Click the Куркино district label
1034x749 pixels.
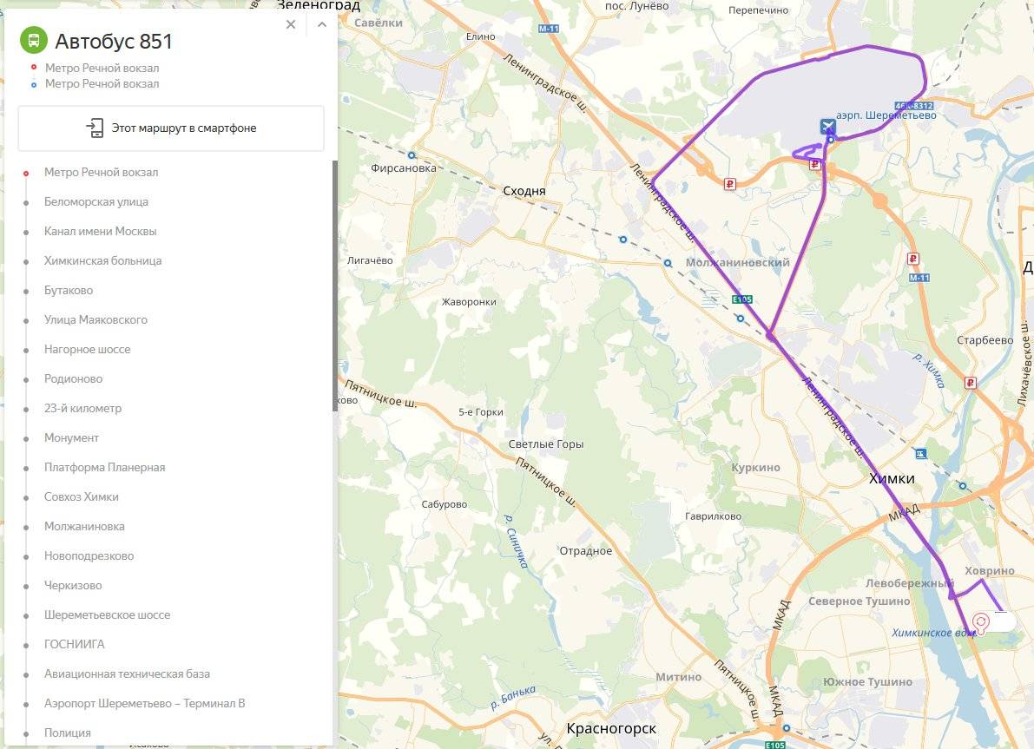[755, 468]
